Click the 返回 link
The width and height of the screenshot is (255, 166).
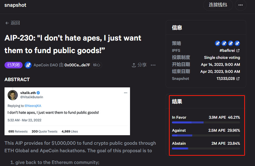tap(15, 23)
